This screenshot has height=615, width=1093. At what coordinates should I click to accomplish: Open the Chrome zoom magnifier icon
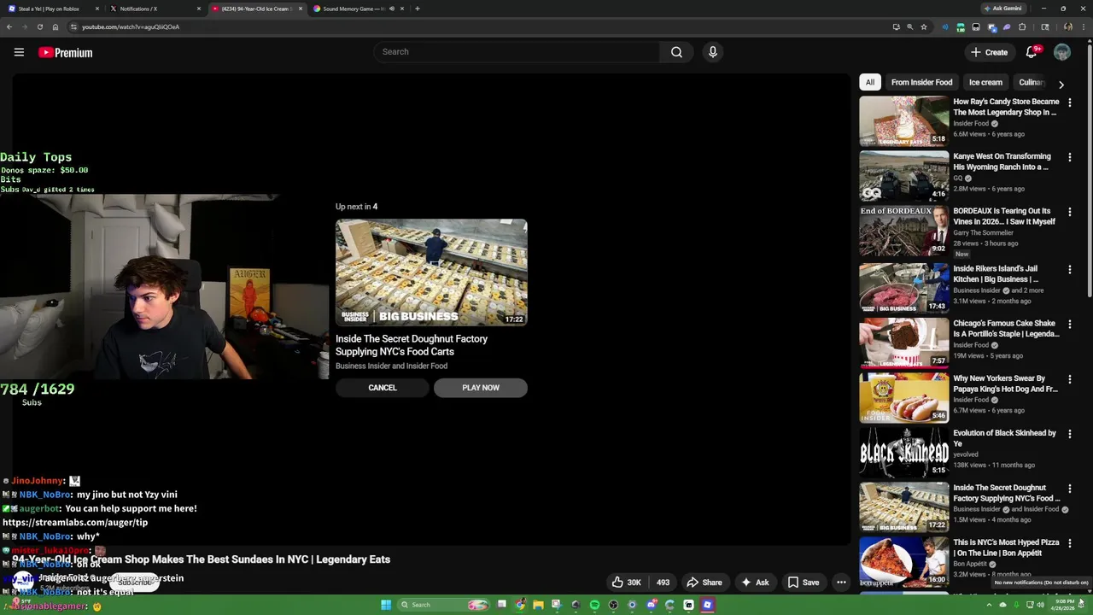(909, 26)
